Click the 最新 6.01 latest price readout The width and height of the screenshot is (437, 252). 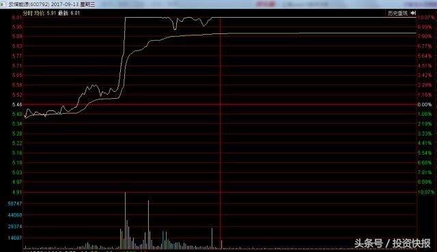click(x=69, y=13)
